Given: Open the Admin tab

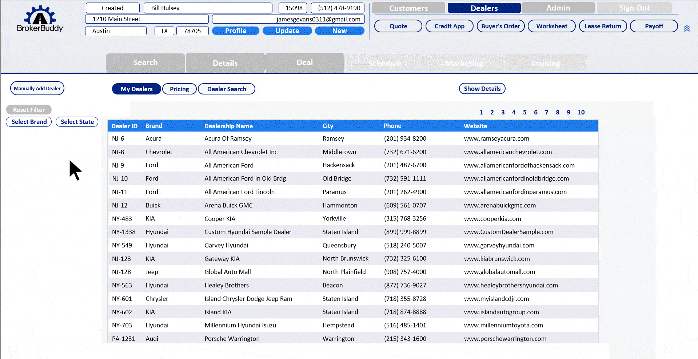Looking at the screenshot, I should coord(558,8).
